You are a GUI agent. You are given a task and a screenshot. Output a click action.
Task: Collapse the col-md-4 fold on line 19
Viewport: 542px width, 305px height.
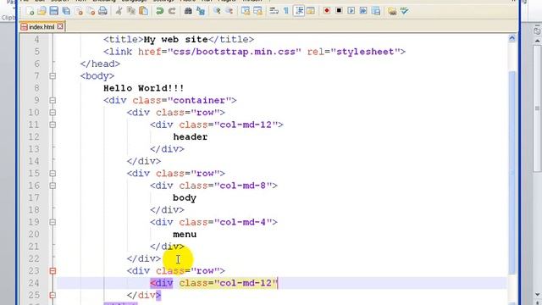53,222
